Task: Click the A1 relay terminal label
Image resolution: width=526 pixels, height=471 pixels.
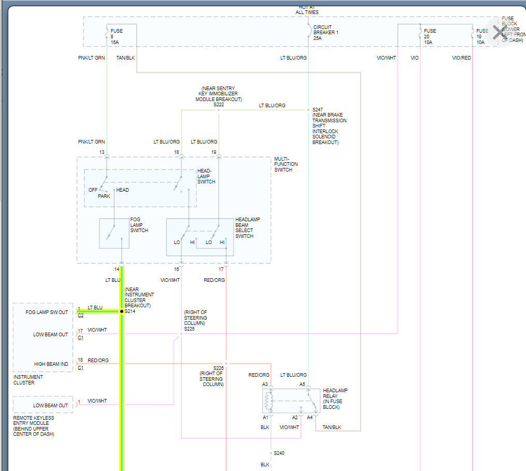Action: [265, 418]
